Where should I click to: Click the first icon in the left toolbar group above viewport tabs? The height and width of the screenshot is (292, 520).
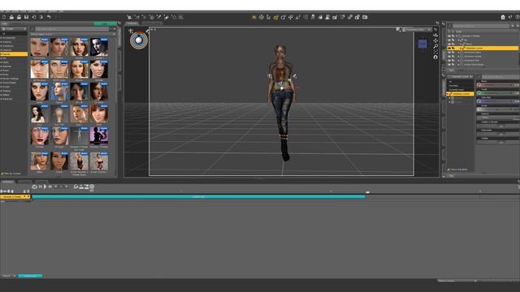coord(129,17)
